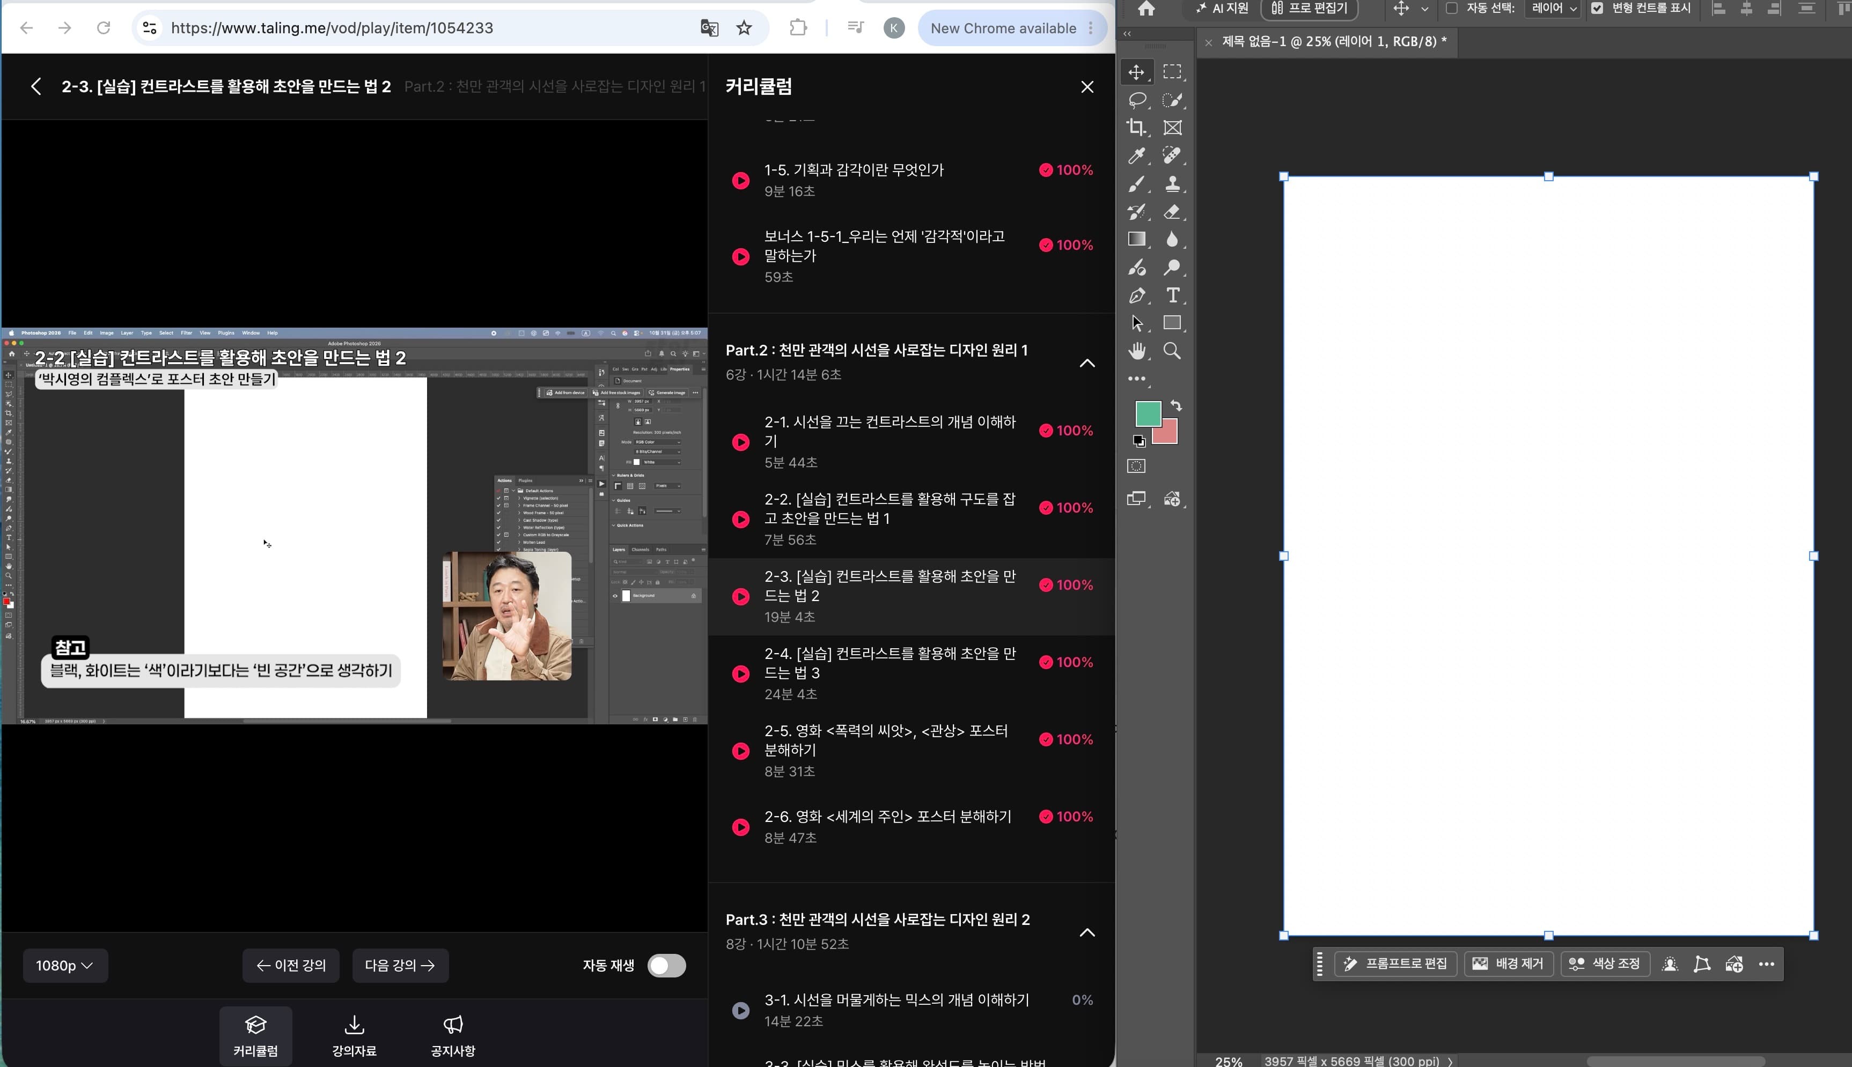Go to 이전 강의 lecture

click(x=290, y=965)
